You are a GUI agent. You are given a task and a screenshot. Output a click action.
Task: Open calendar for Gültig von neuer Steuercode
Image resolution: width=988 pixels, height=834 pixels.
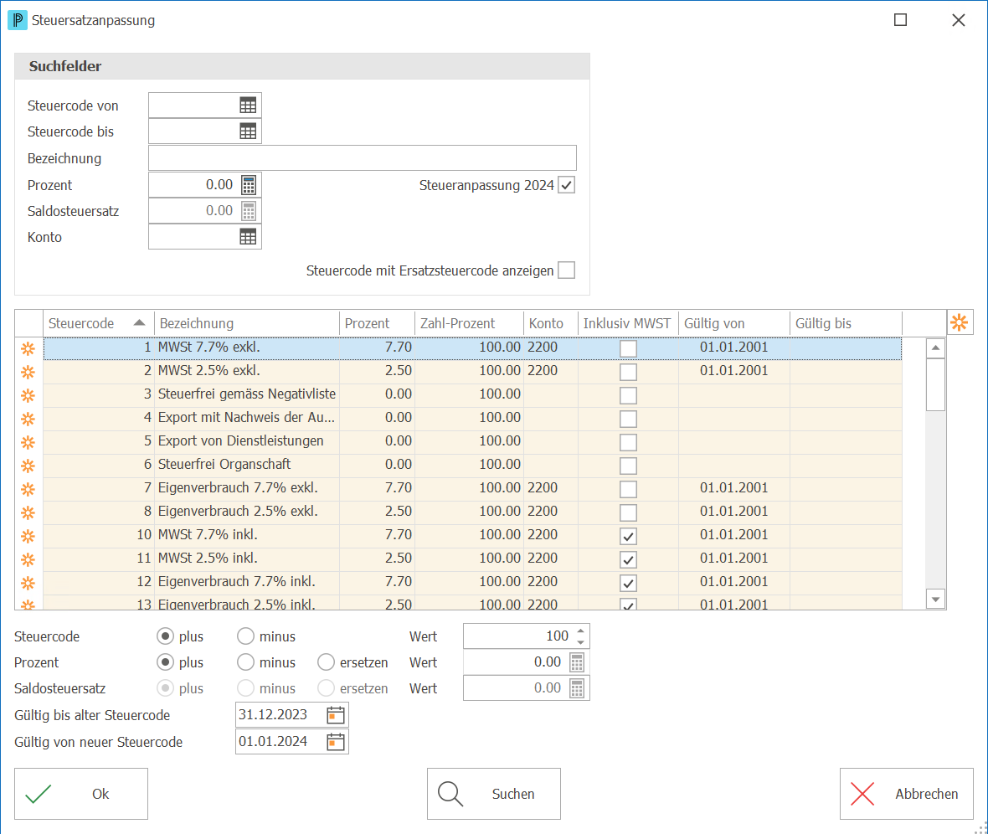click(335, 741)
